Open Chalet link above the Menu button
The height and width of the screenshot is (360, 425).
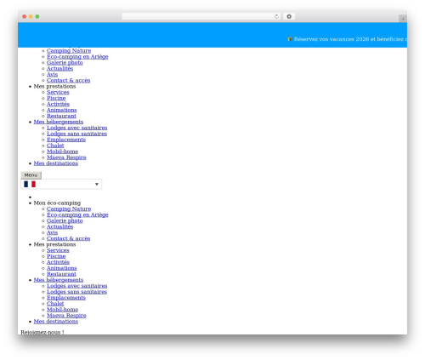tap(55, 146)
